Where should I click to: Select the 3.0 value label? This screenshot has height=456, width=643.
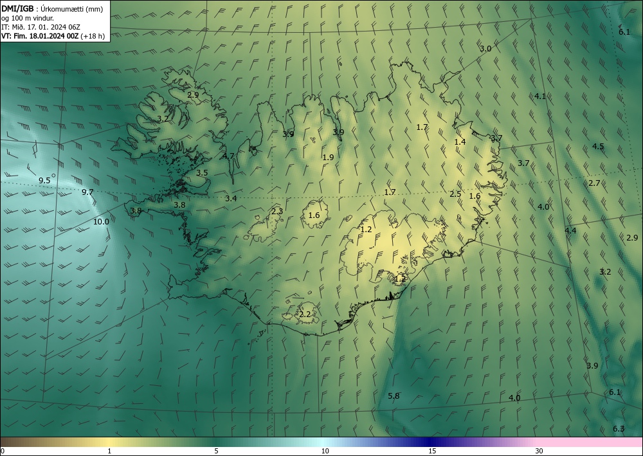coord(485,49)
